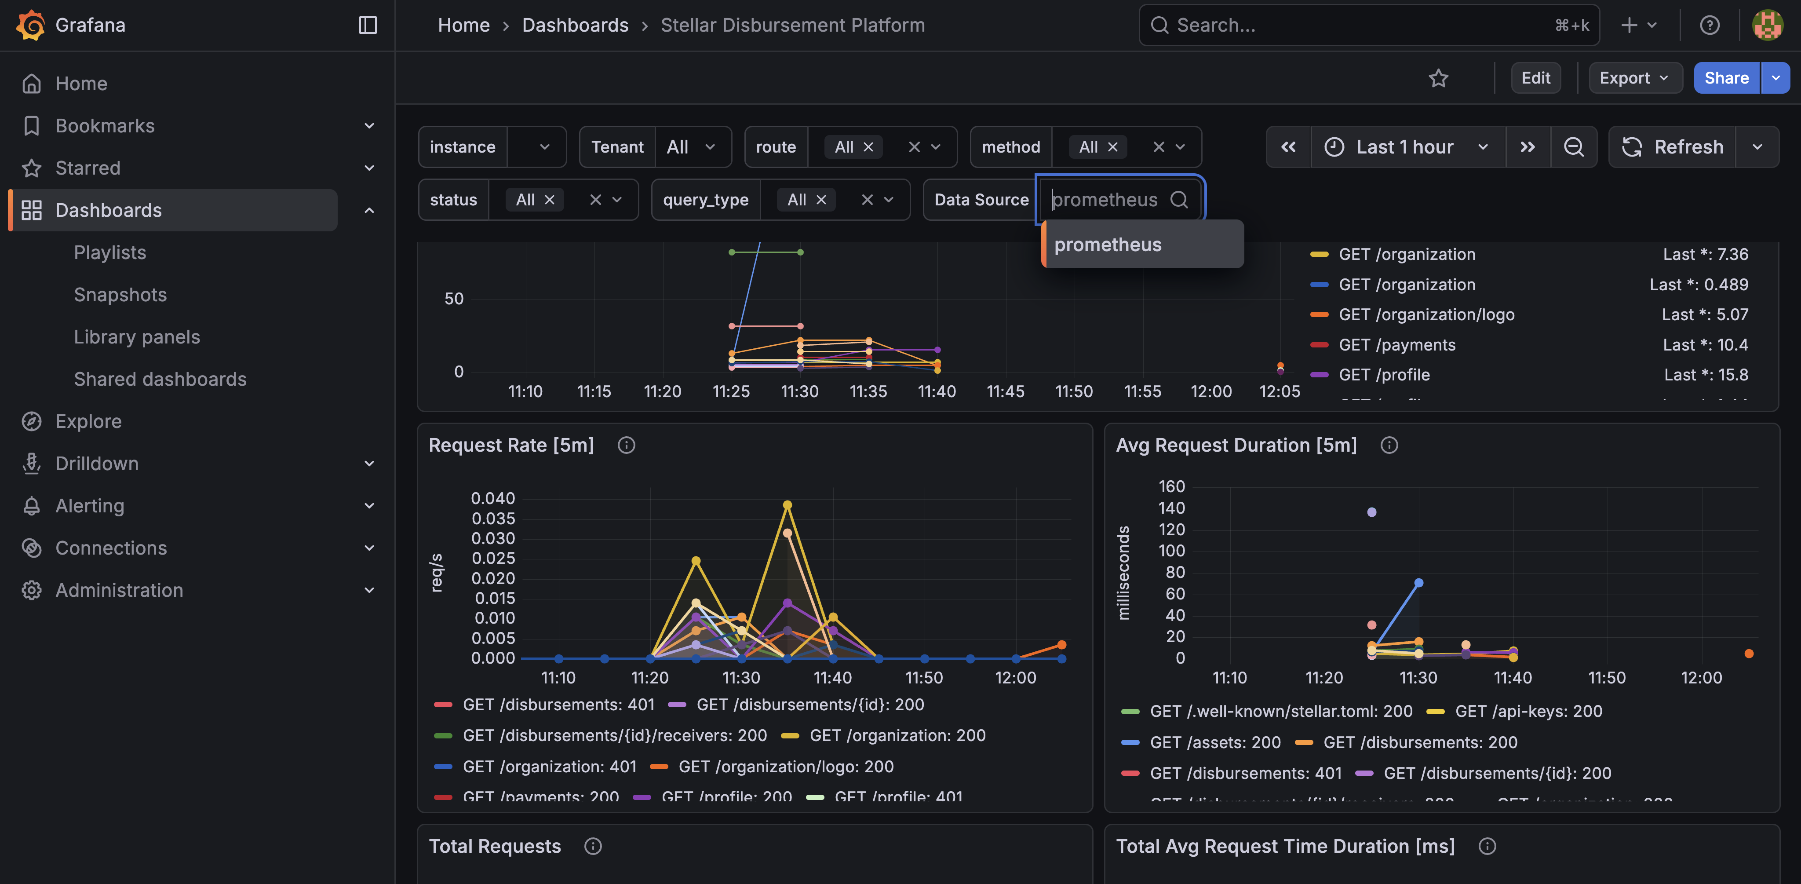Open the help question mark icon

pos(1710,25)
